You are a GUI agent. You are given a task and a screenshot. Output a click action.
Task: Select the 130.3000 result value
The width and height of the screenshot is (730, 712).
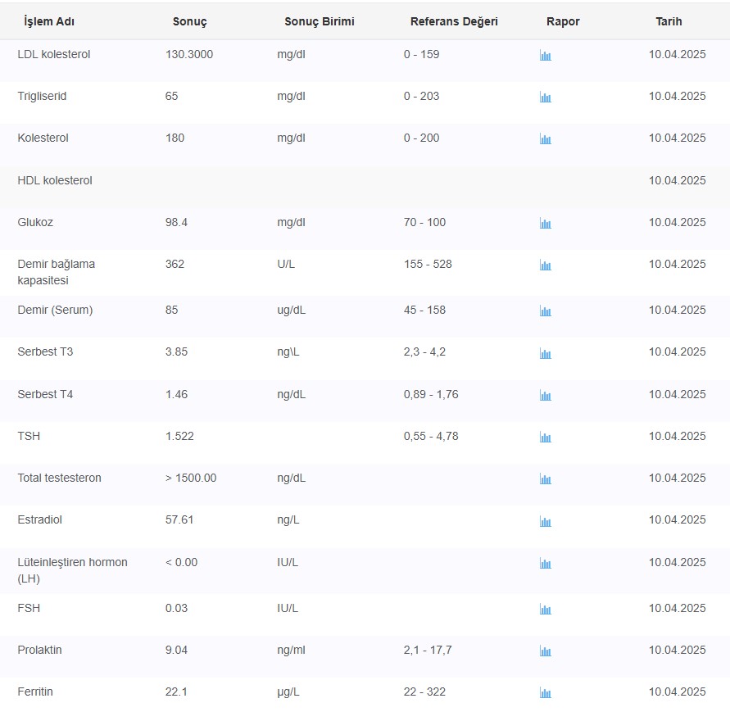pyautogui.click(x=189, y=54)
